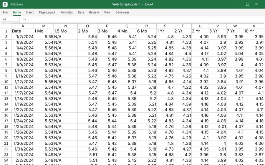Select column R header
Image resolution: width=265 pixels, height=165 pixels.
147,26
